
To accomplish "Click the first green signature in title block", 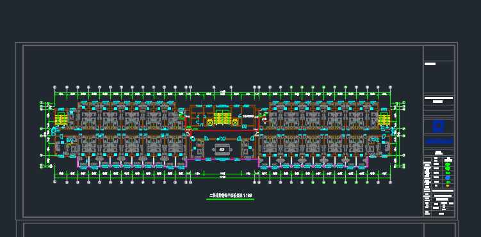I will (448, 165).
